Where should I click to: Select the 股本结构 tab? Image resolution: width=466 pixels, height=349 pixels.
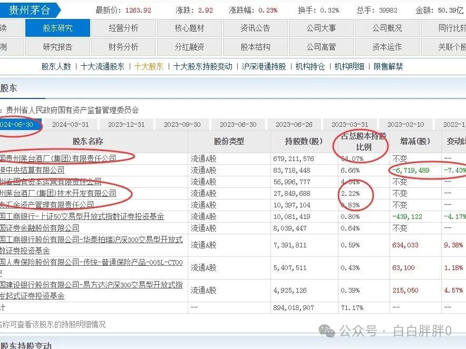coord(255,47)
